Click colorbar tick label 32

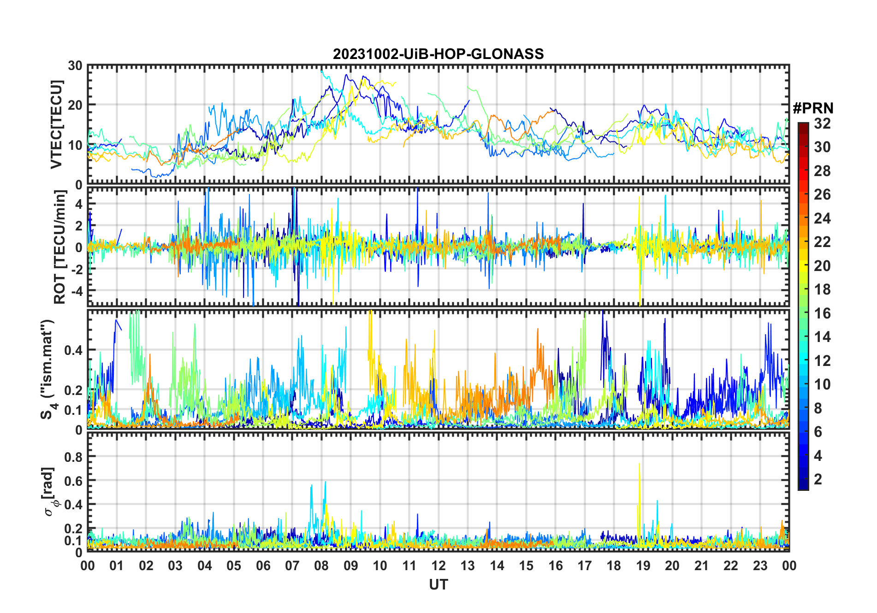[x=822, y=123]
